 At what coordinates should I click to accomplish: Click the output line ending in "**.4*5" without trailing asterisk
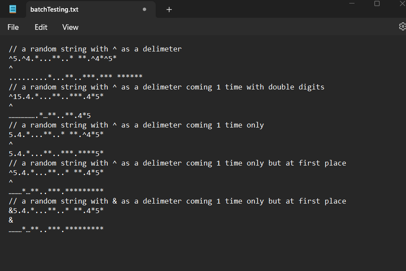click(50, 115)
